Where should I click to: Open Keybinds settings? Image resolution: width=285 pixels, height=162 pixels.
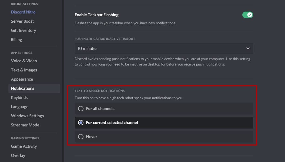point(19,98)
